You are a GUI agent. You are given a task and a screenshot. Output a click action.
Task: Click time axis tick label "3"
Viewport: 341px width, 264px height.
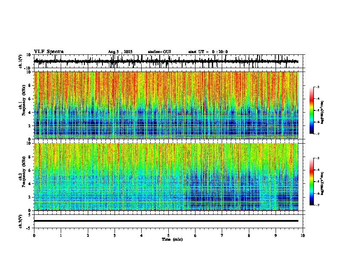(x=115, y=236)
